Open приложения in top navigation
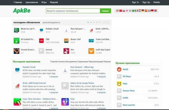169x110 pixels. pyautogui.click(x=32, y=2)
